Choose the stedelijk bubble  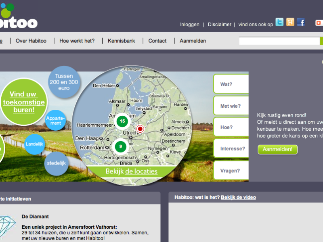(56, 163)
